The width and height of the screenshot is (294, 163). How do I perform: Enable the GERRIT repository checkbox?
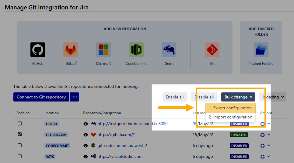point(20,124)
